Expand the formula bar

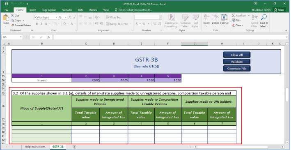point(287,37)
